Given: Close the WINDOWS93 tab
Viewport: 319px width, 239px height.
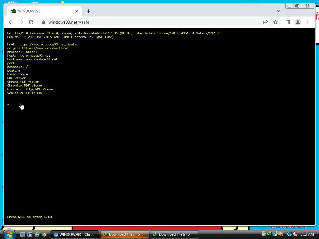Looking at the screenshot, I should pyautogui.click(x=77, y=11).
